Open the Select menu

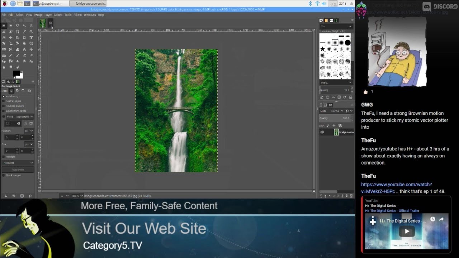[x=19, y=15]
